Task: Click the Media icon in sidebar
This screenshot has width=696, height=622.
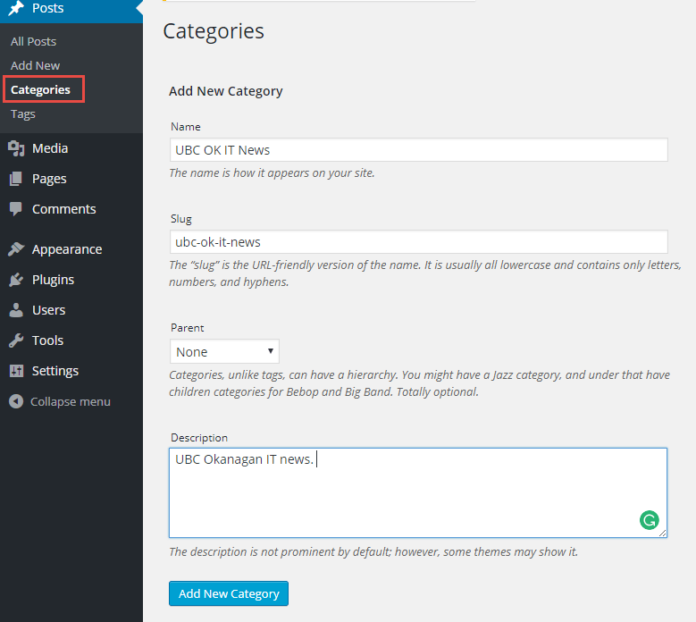Action: pyautogui.click(x=16, y=148)
